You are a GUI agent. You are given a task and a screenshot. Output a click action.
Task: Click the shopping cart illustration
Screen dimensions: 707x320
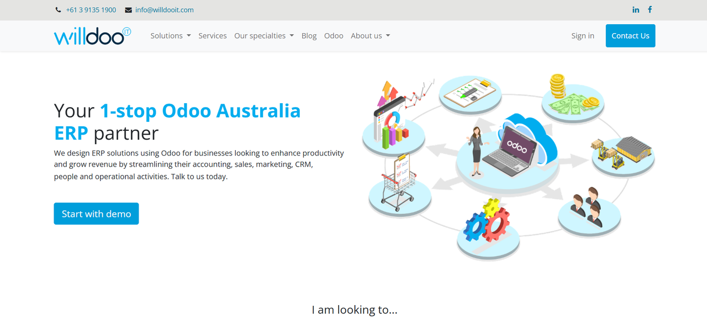pos(399,186)
